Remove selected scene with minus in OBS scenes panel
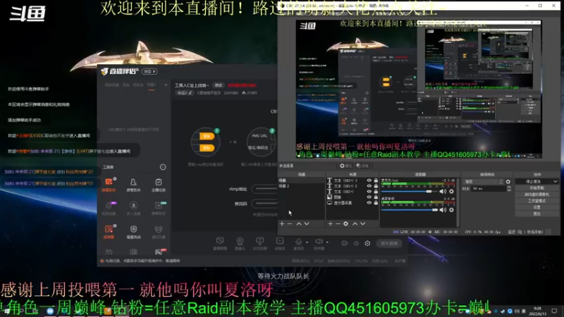Screen dimensions: 564x317 coord(290,223)
